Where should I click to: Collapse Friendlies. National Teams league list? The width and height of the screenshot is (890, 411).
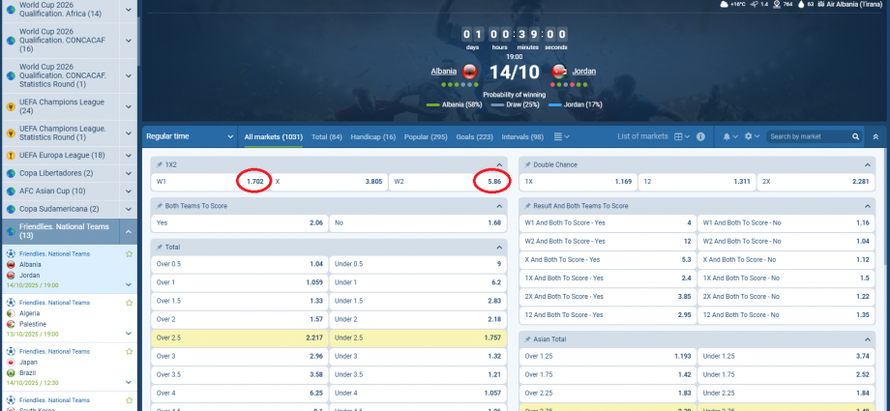pos(129,232)
